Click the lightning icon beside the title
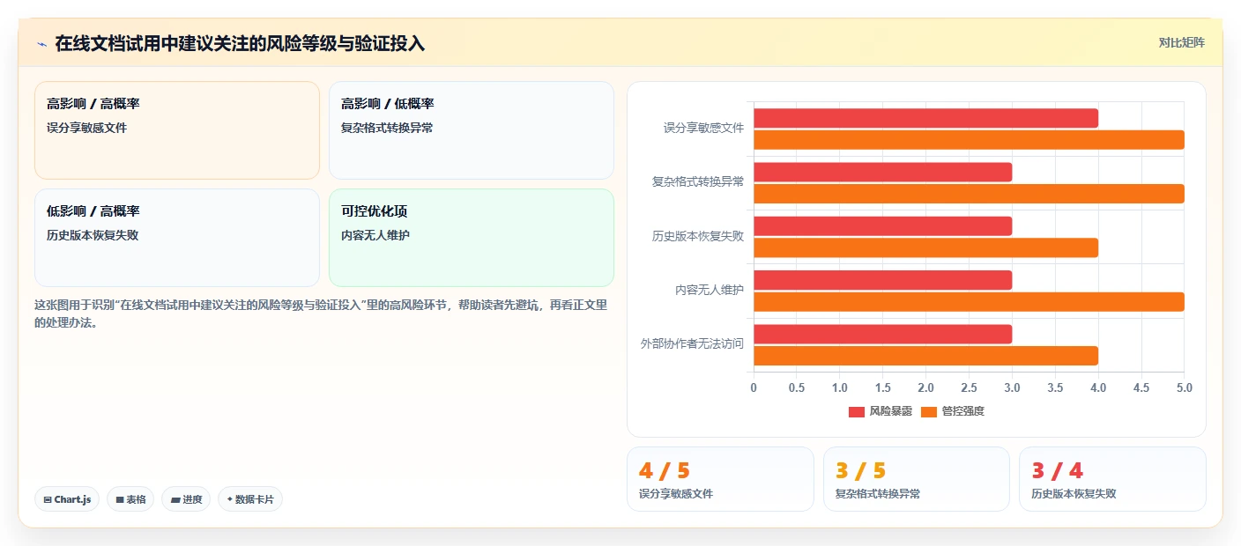1241x546 pixels. coord(41,43)
